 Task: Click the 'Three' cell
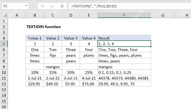(x=71, y=50)
